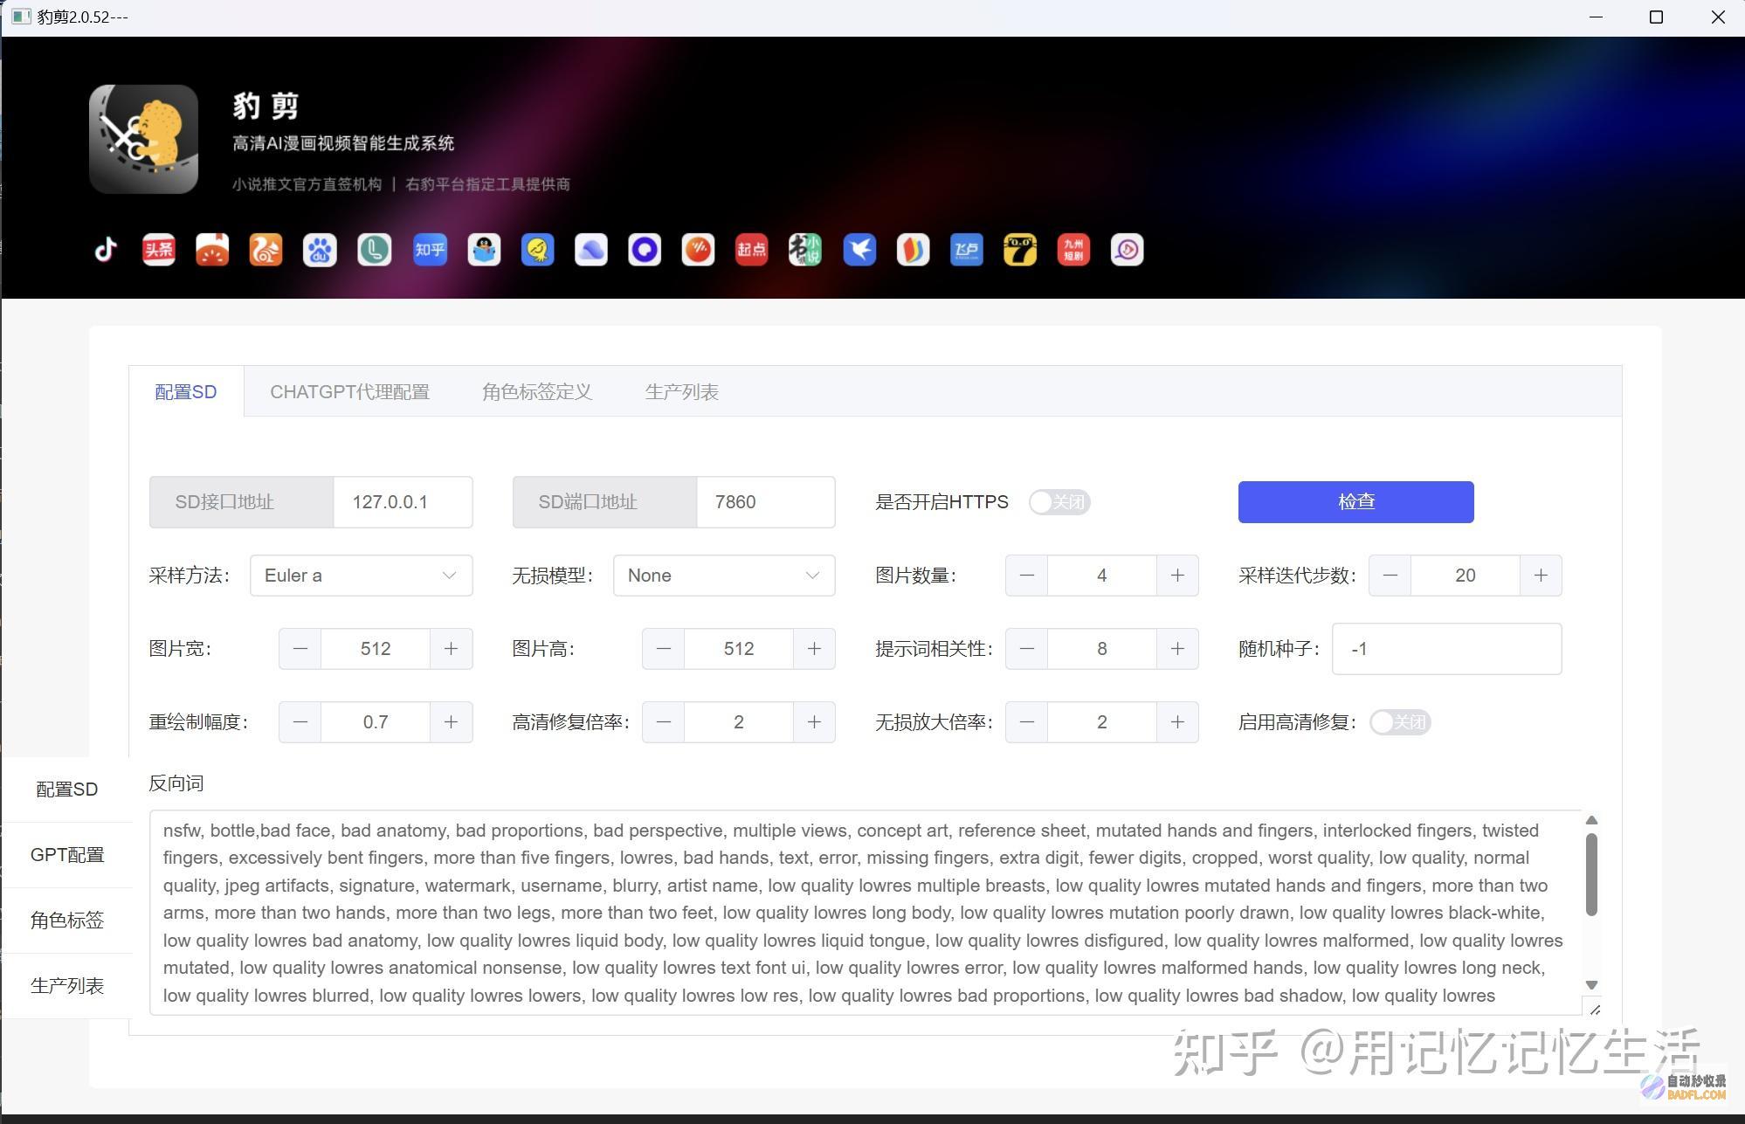Increase 图片数量 with plus button
Screen dimensions: 1745x1124
(1177, 576)
